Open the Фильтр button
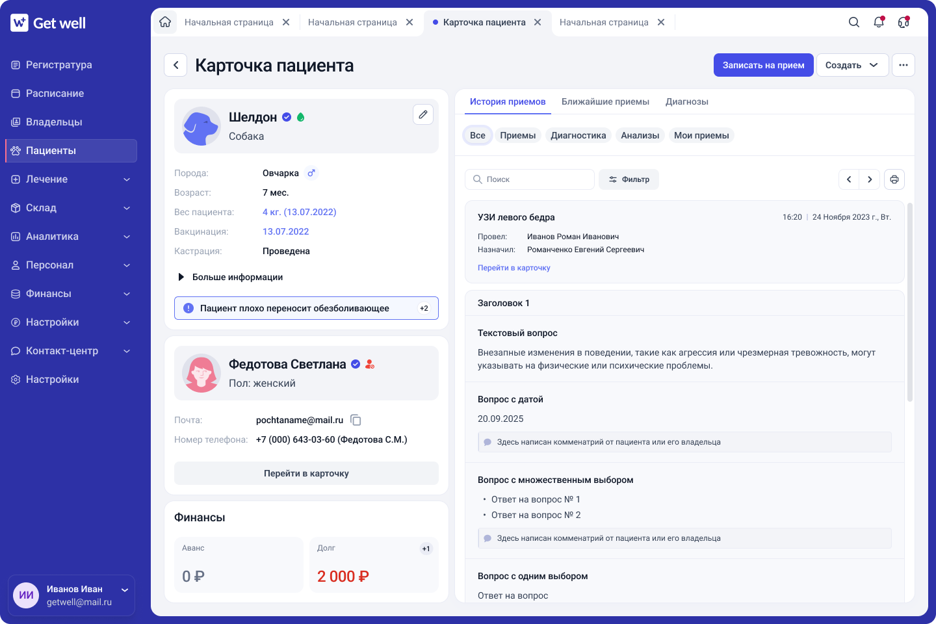 (x=629, y=179)
